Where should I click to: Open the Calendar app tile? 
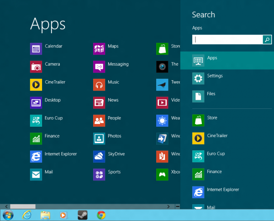coord(36,49)
